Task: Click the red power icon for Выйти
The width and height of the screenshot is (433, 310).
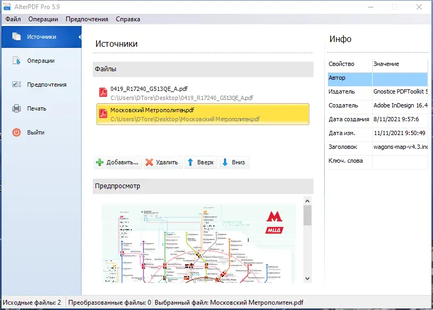Action: click(x=17, y=132)
